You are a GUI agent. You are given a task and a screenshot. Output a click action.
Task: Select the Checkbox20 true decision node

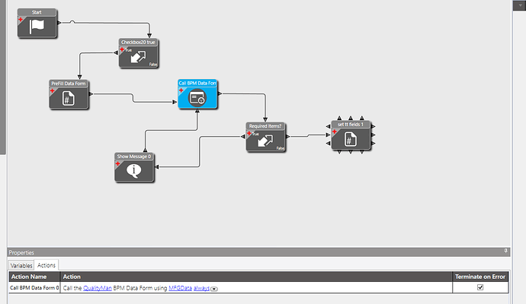(x=138, y=53)
